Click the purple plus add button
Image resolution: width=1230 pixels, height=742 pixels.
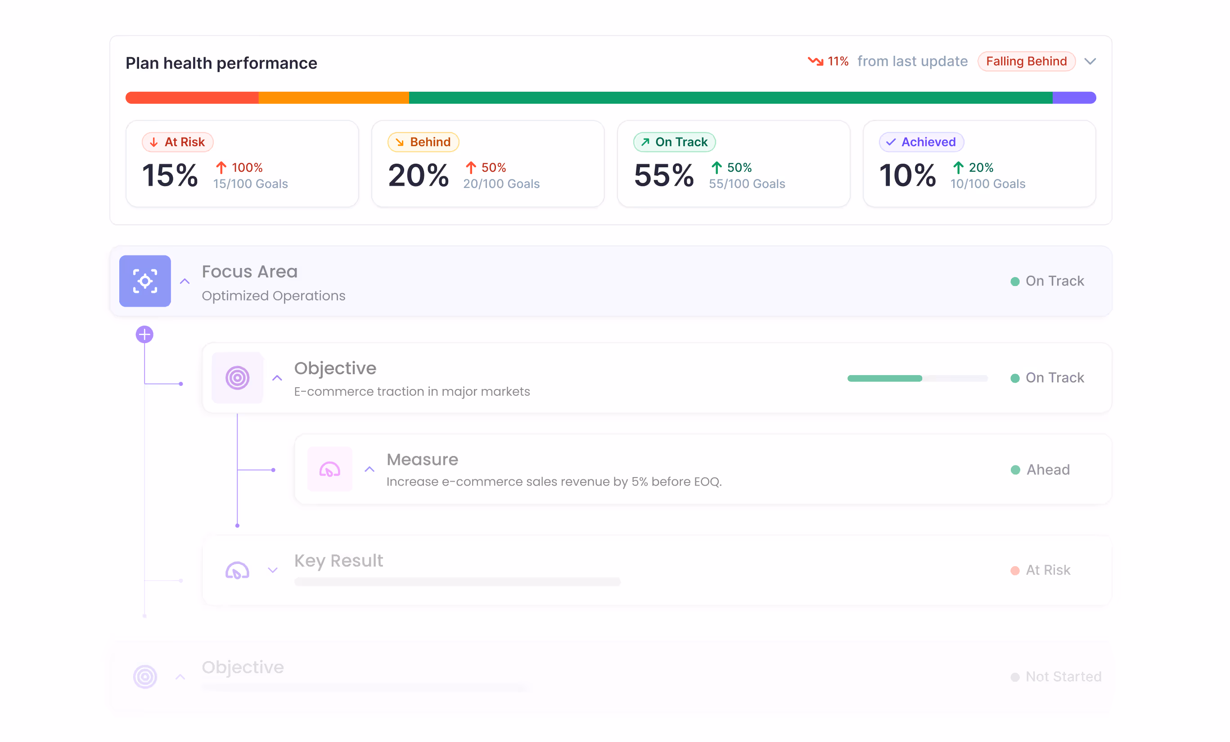point(144,334)
